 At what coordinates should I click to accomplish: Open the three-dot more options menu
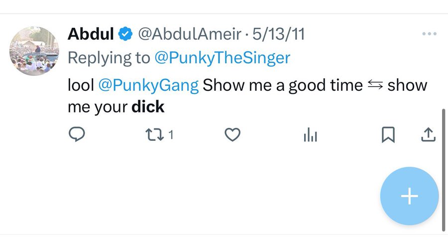[x=429, y=34]
